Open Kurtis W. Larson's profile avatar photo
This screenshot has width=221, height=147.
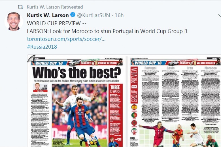tap(14, 21)
